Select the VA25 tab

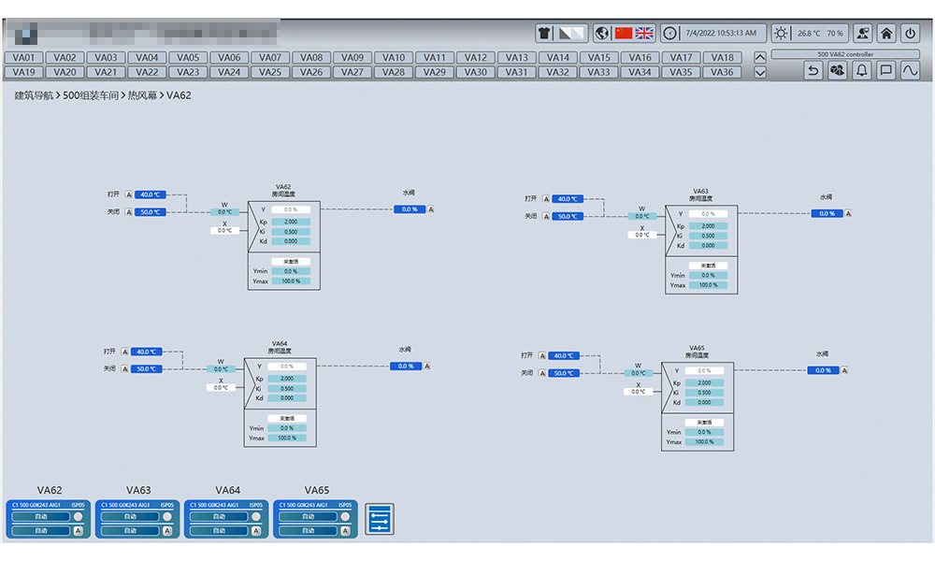[270, 72]
